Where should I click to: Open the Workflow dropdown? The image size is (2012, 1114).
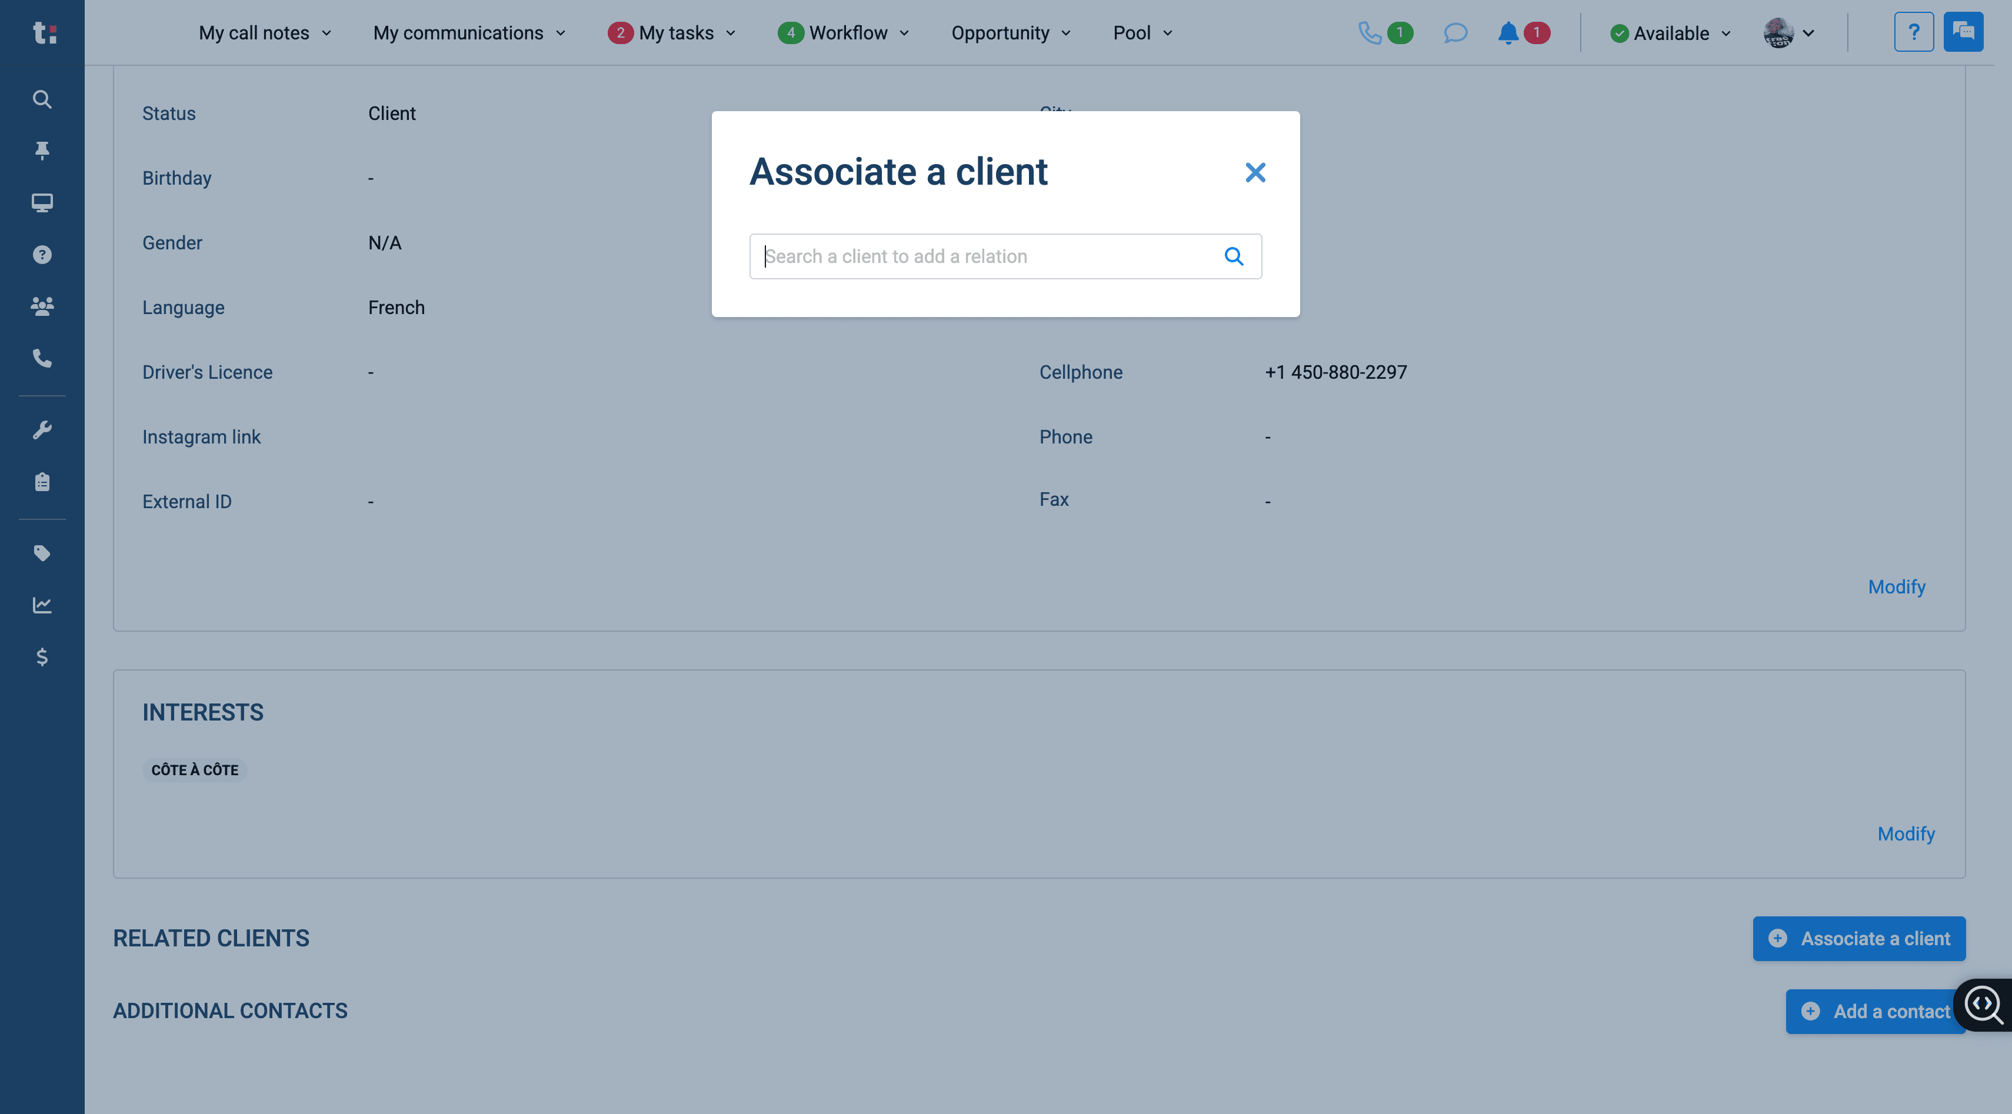(x=844, y=33)
